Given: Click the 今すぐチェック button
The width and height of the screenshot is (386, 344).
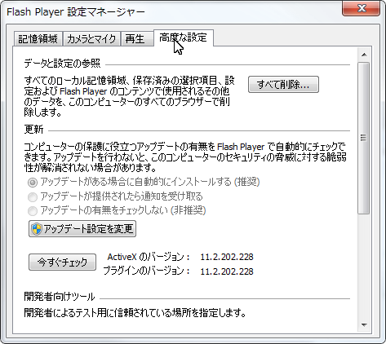Looking at the screenshot, I should tap(62, 262).
